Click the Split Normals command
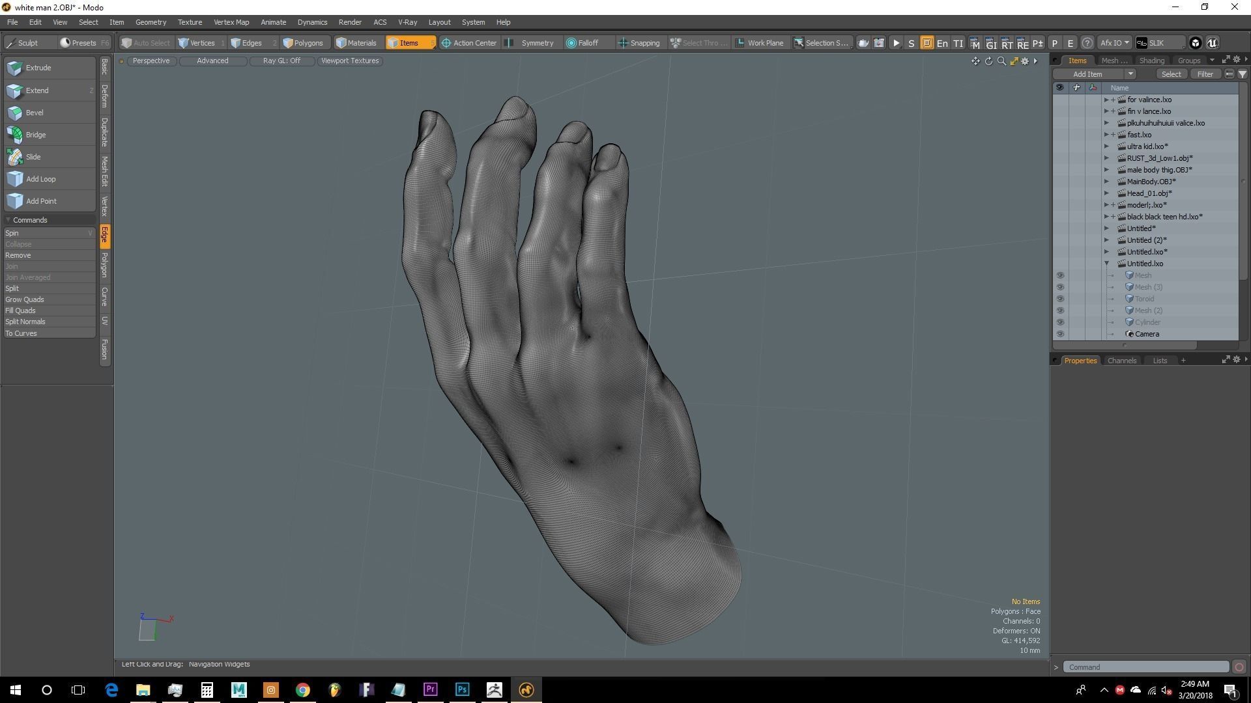The height and width of the screenshot is (703, 1251). [x=49, y=322]
